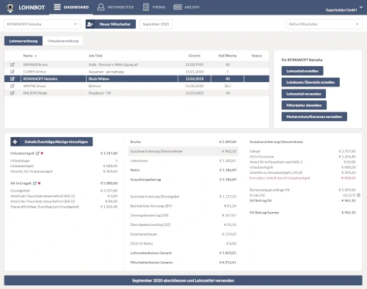Image resolution: width=367 pixels, height=289 pixels.
Task: Click Neuer Mitarbeiter button
Action: [111, 24]
